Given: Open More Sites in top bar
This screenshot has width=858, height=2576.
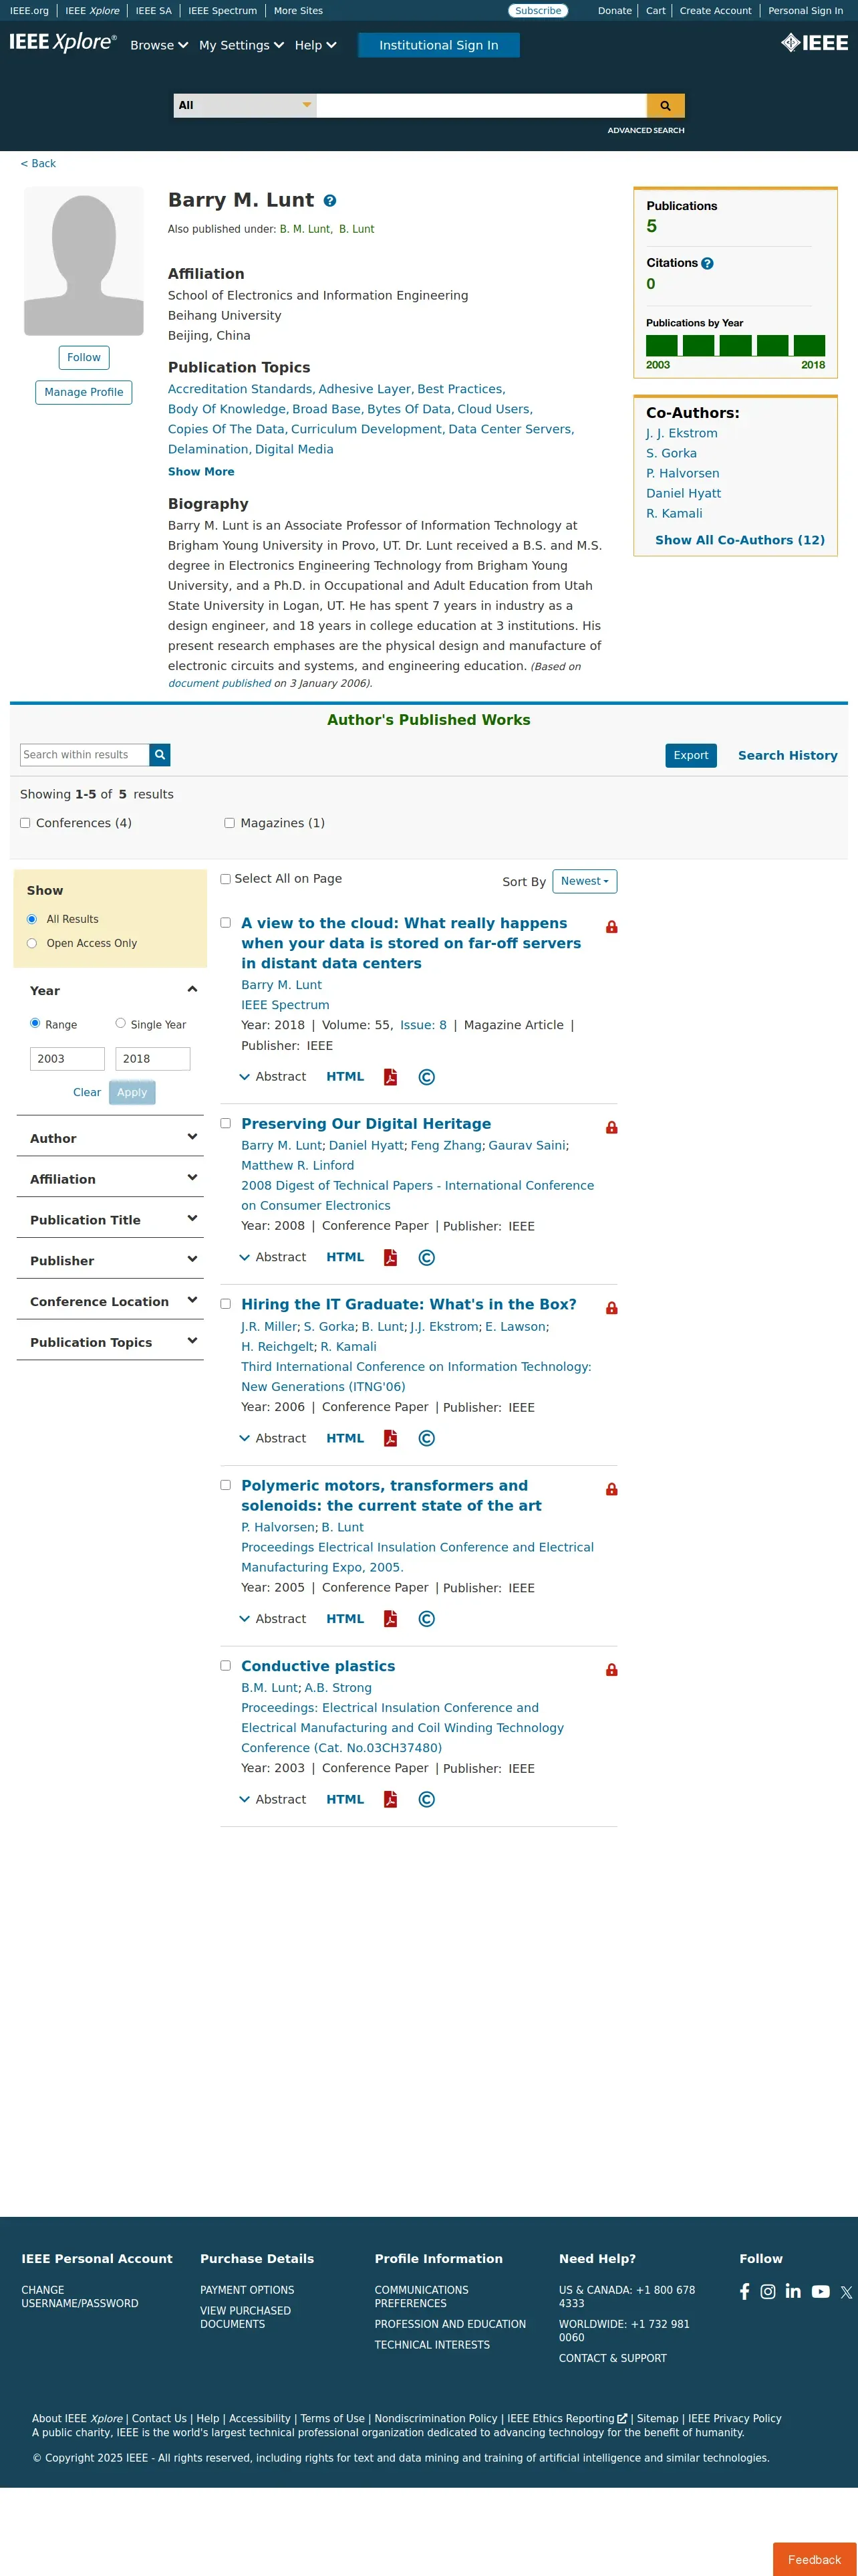Looking at the screenshot, I should pos(297,11).
